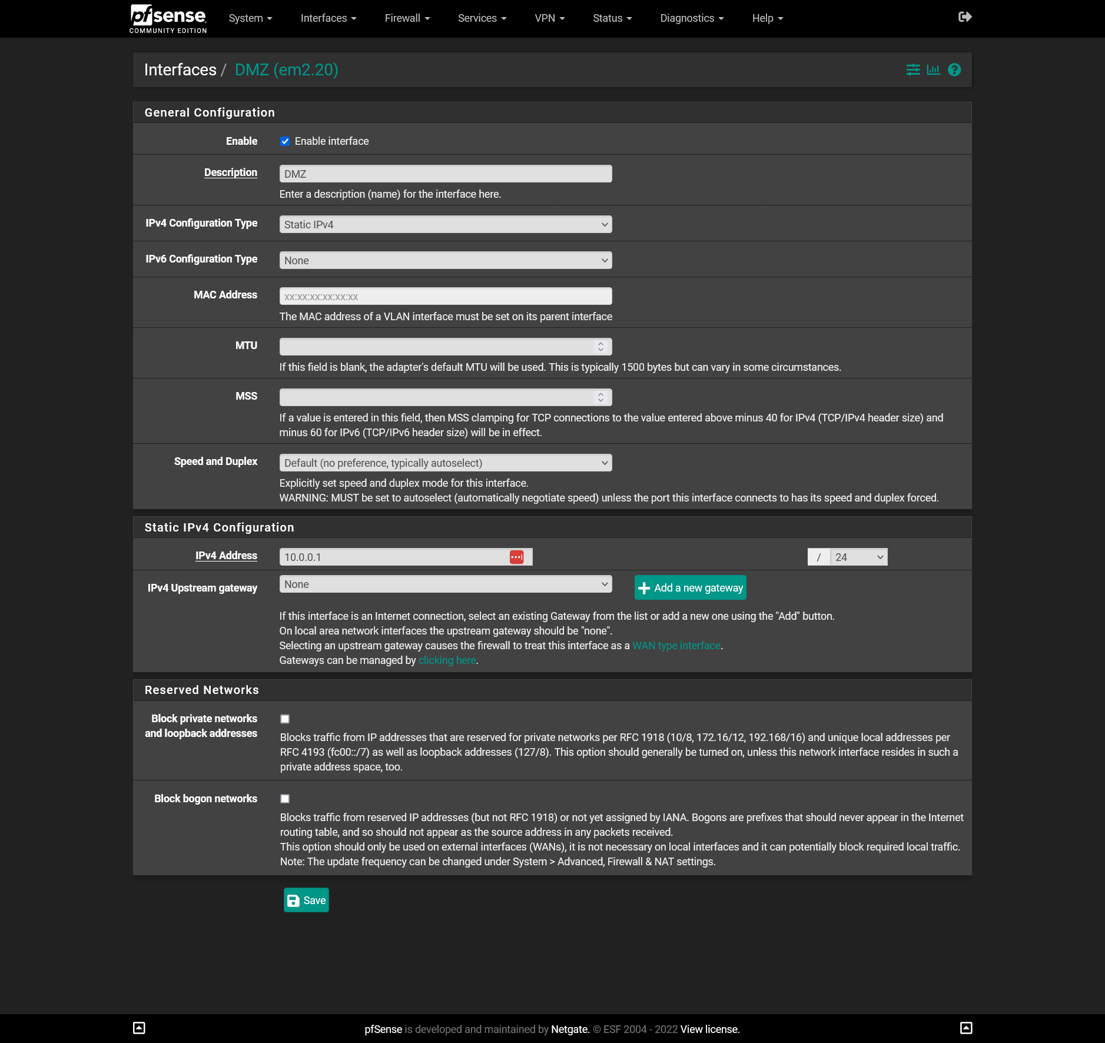
Task: Open Diagnostics menu
Action: pos(692,18)
